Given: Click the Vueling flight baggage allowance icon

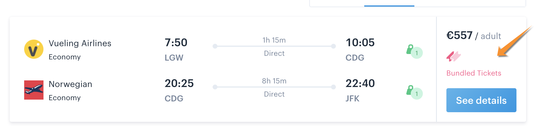Looking at the screenshot, I should [x=414, y=52].
